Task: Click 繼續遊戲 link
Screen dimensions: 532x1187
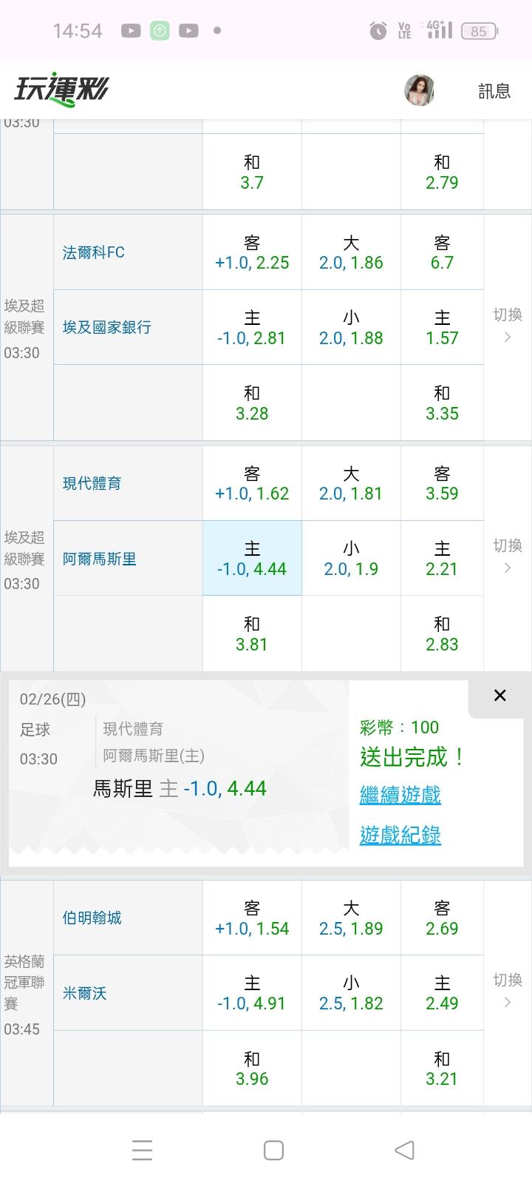Action: pyautogui.click(x=400, y=796)
